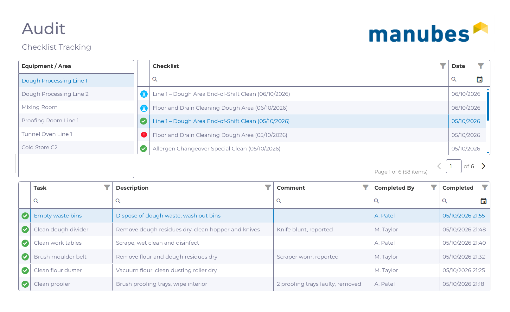Click the Checklist search field
The width and height of the screenshot is (510, 312).
tap(298, 80)
